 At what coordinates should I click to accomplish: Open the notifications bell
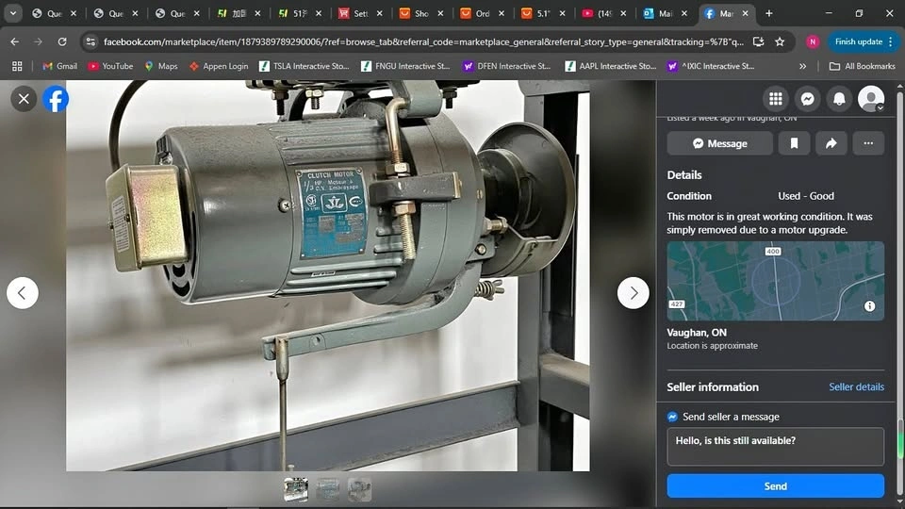click(x=839, y=99)
